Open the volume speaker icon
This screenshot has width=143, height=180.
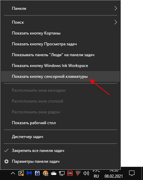(86, 173)
